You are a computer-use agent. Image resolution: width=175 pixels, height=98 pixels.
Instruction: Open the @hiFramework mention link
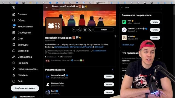point(76,47)
